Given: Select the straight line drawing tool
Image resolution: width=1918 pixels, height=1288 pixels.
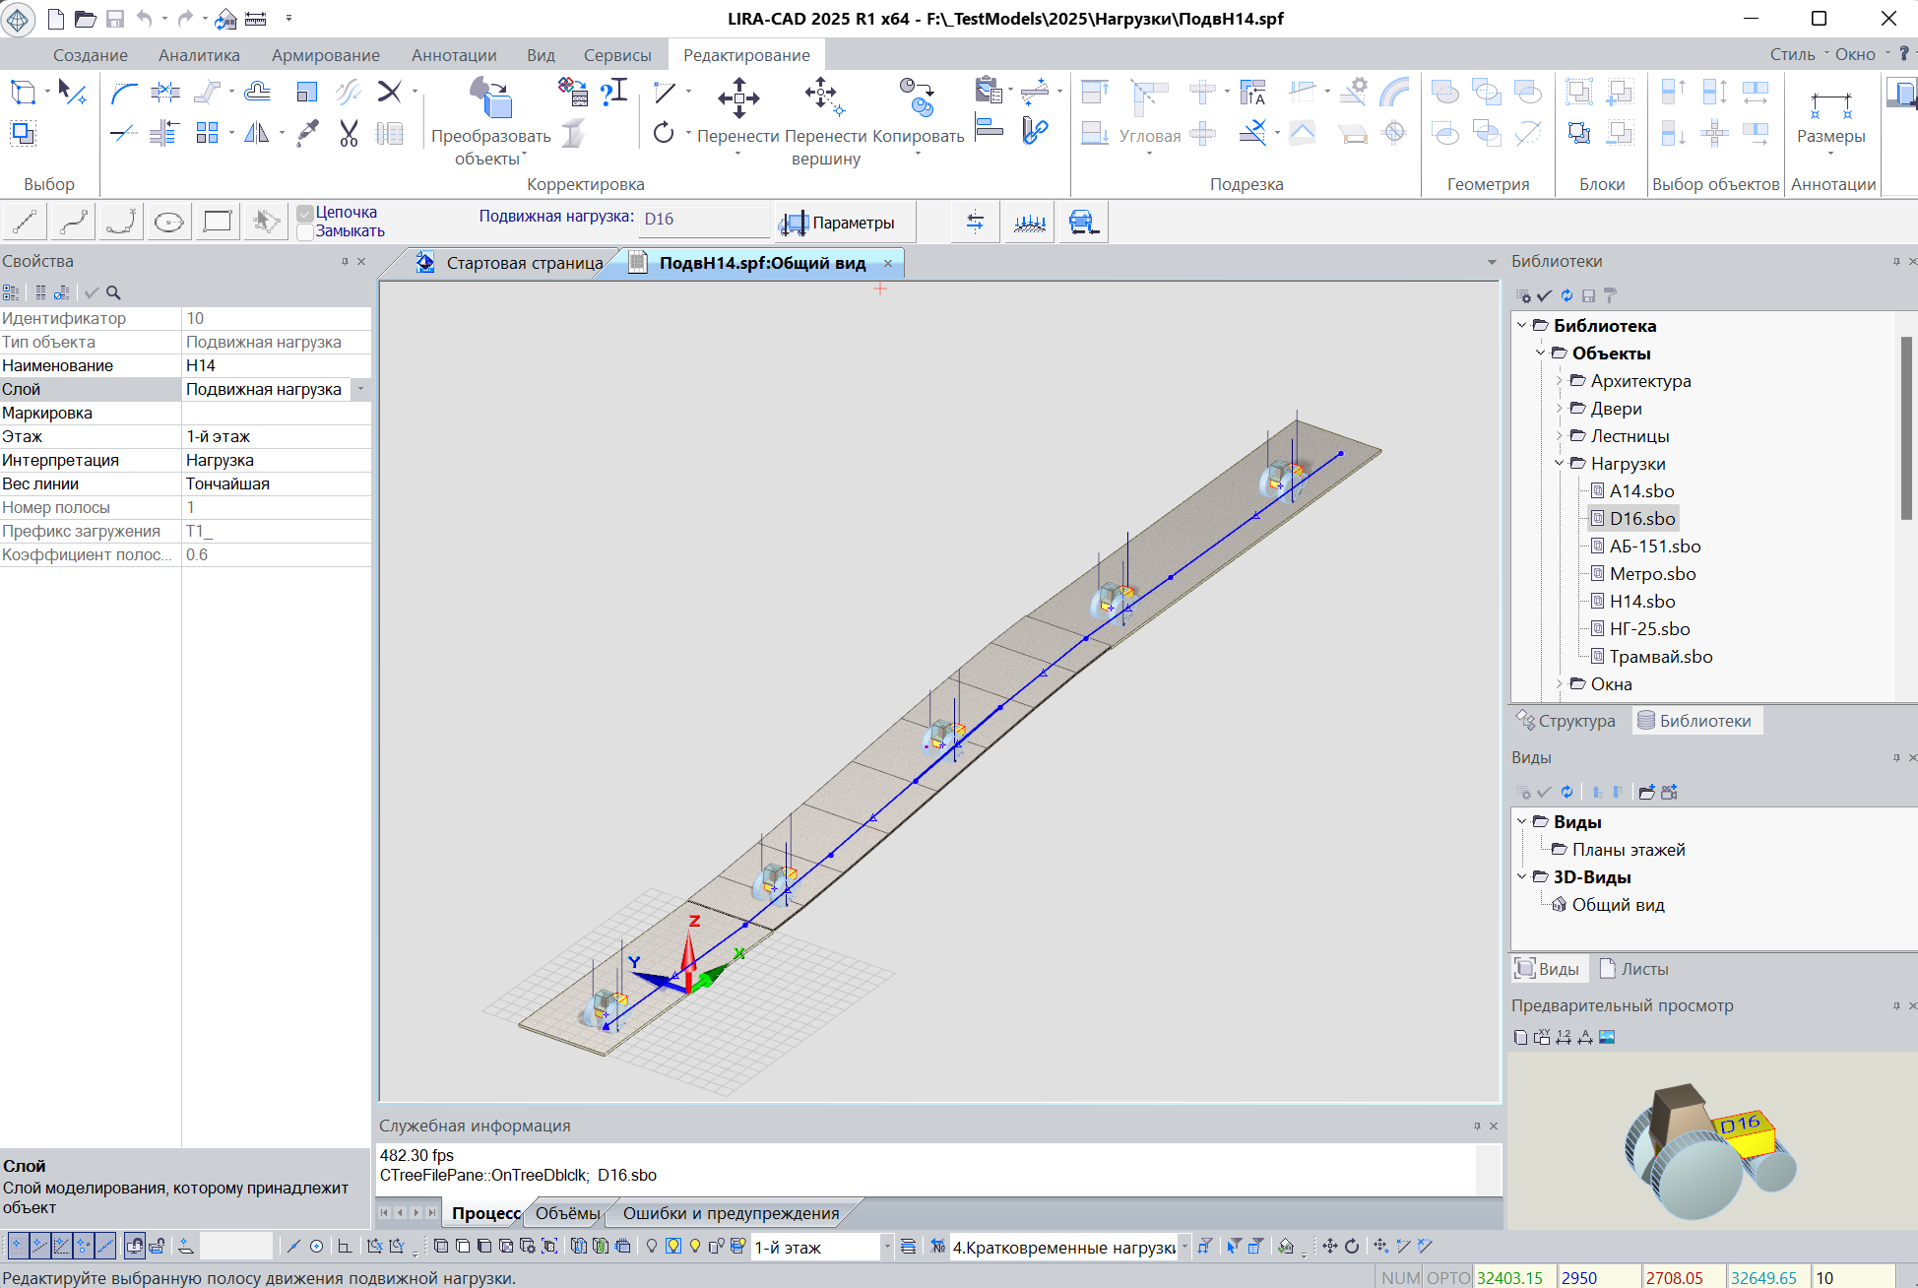Looking at the screenshot, I should tap(25, 223).
